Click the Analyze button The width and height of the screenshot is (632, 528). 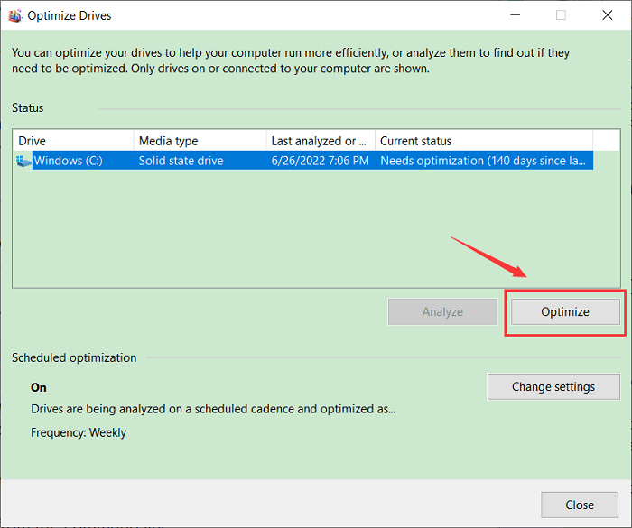coord(442,311)
